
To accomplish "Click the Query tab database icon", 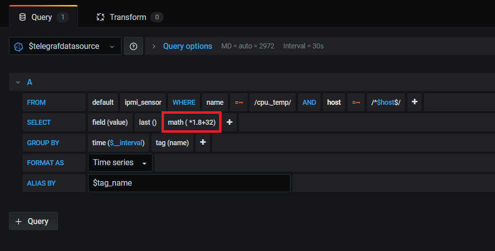I will pos(22,17).
